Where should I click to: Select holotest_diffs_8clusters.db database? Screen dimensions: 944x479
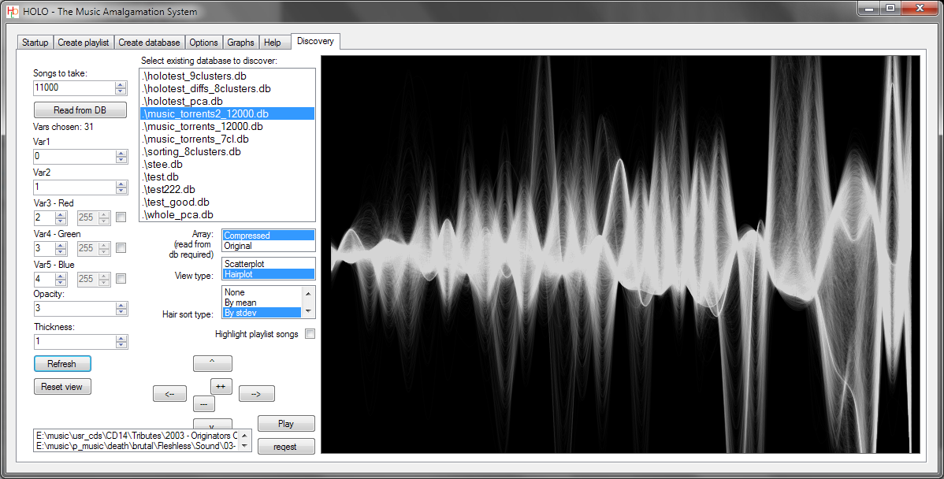(x=227, y=88)
